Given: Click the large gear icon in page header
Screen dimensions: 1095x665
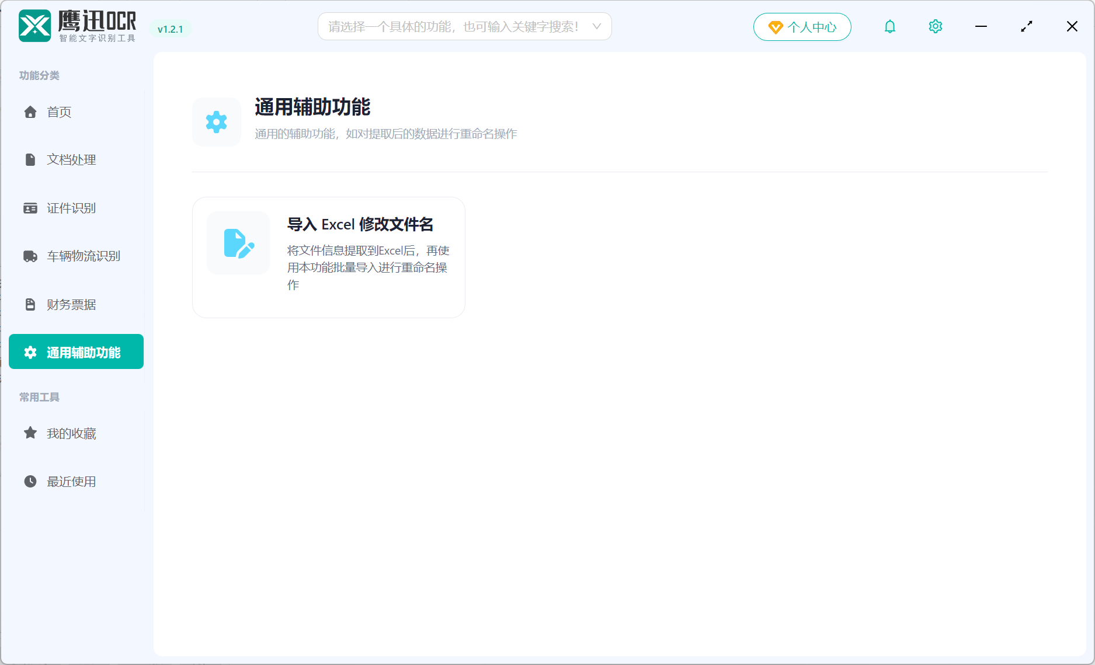Looking at the screenshot, I should pyautogui.click(x=217, y=122).
